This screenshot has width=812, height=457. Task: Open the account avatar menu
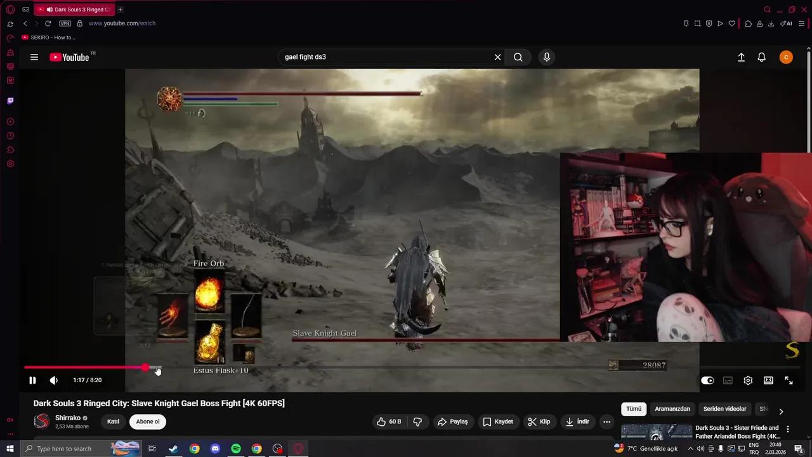[786, 57]
